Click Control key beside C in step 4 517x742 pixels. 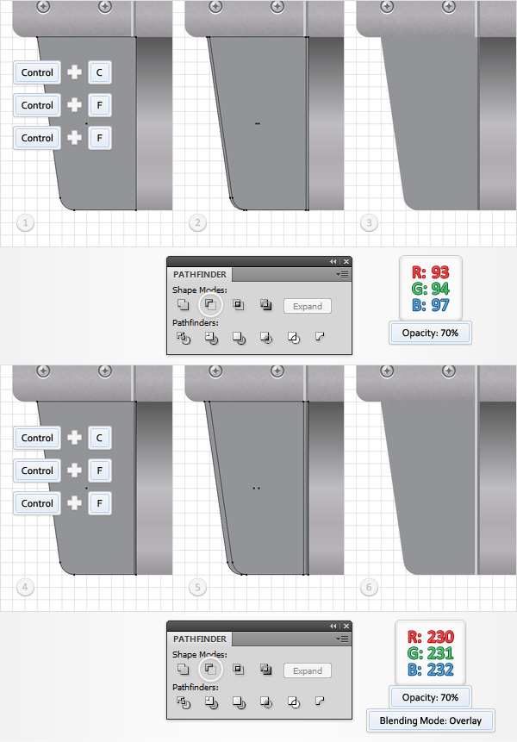pyautogui.click(x=37, y=438)
